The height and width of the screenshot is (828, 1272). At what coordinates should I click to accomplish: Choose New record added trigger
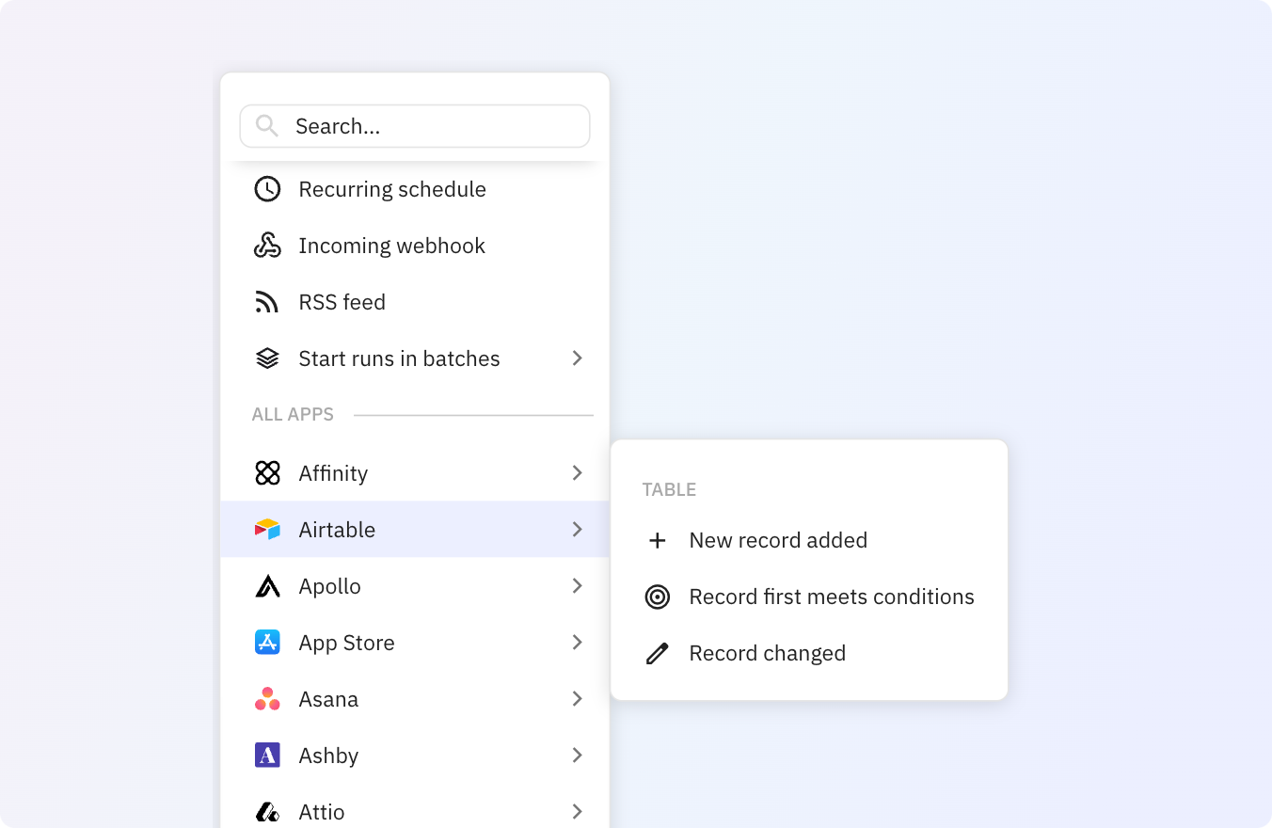[809, 540]
